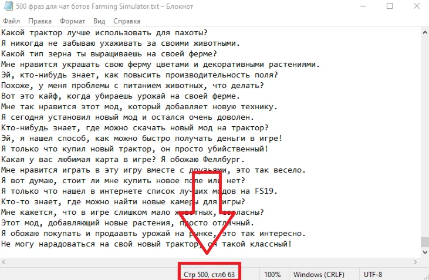The image size is (429, 280).
Task: Click line 'Кто-нибудь знает, где можно скачать новый мод'
Action: point(107,128)
